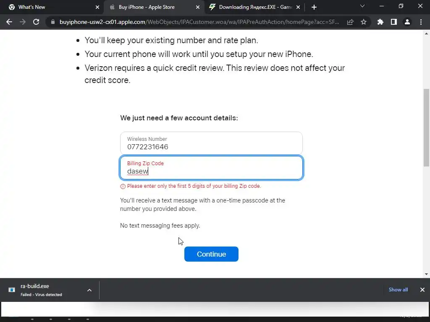Close the What's New tab

[97, 7]
